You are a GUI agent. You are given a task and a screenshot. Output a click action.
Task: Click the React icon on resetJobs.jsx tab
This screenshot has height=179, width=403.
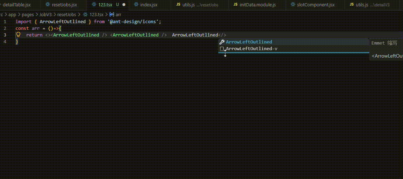pos(47,5)
